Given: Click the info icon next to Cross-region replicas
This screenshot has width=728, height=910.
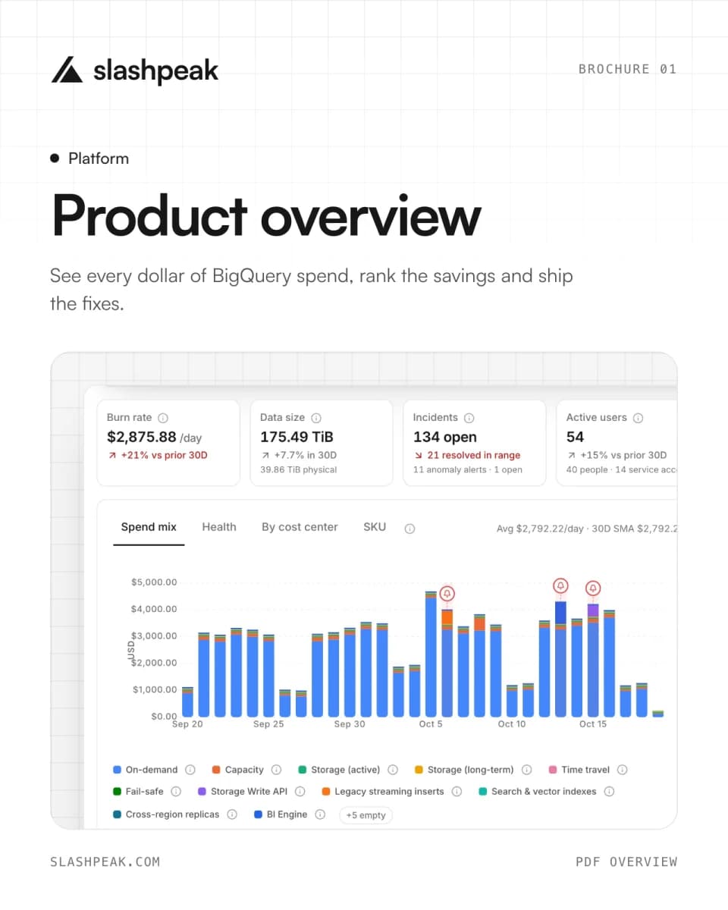Looking at the screenshot, I should coord(232,814).
